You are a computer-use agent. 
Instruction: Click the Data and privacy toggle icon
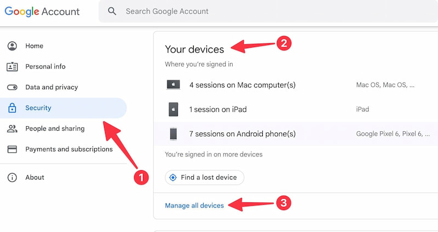click(12, 88)
